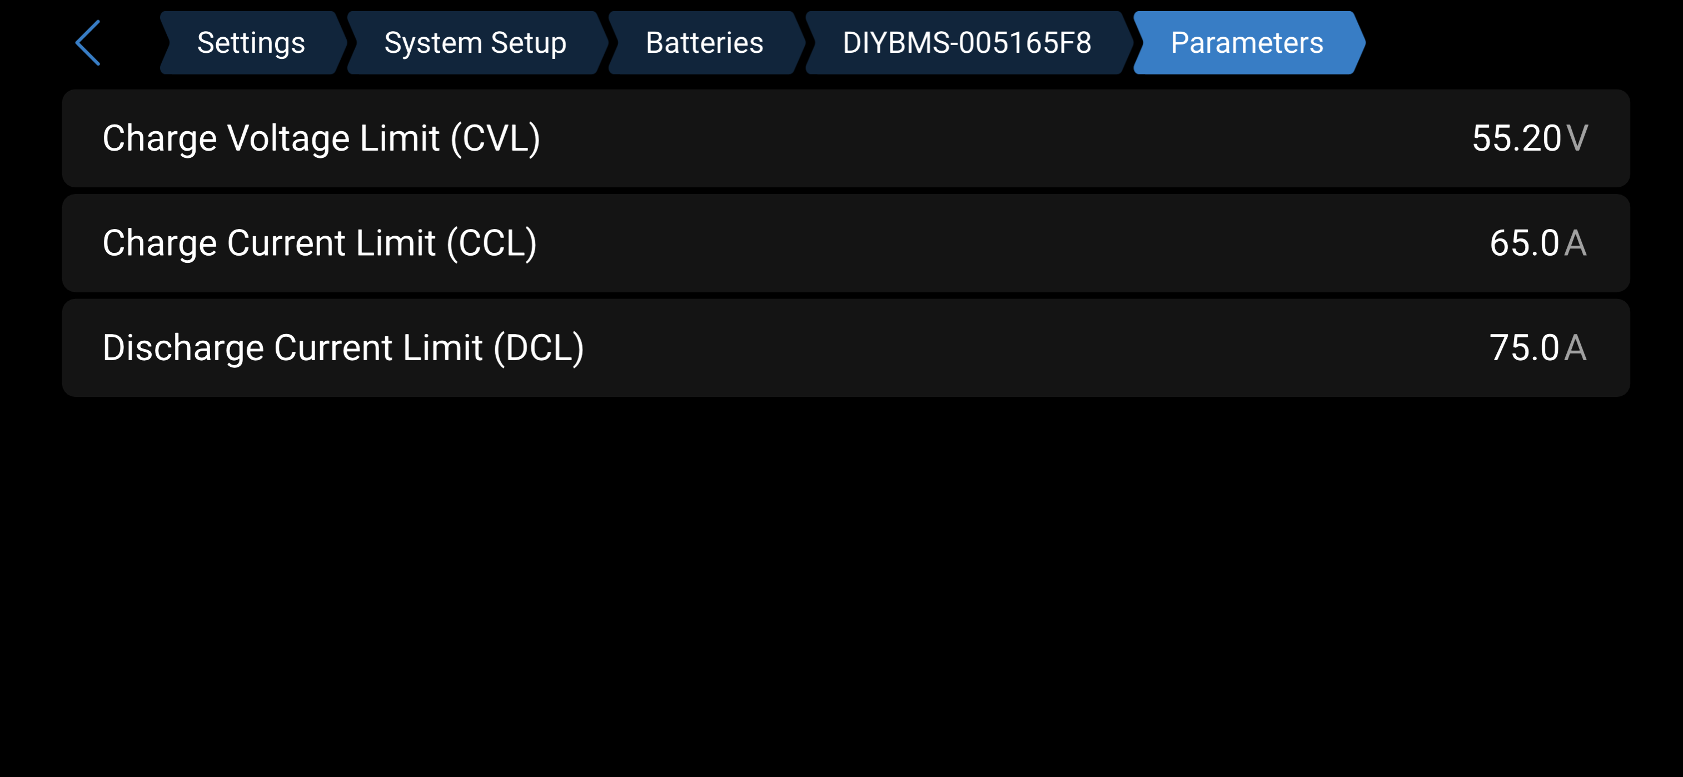Click the blue back arrow
The image size is (1683, 777).
[x=88, y=43]
